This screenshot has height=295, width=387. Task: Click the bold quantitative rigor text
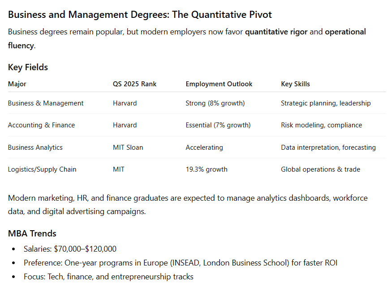(276, 32)
